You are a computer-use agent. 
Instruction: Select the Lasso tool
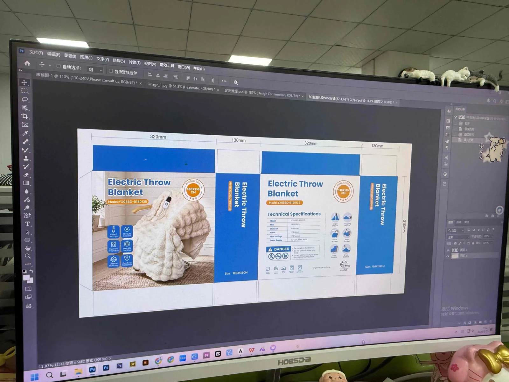tap(25, 100)
